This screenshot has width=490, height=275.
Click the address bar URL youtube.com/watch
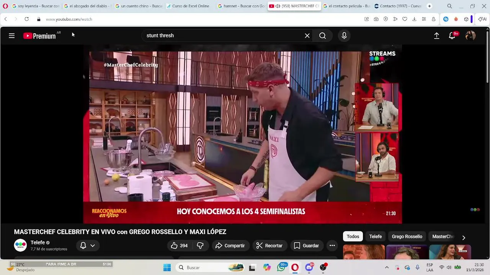tap(69, 19)
